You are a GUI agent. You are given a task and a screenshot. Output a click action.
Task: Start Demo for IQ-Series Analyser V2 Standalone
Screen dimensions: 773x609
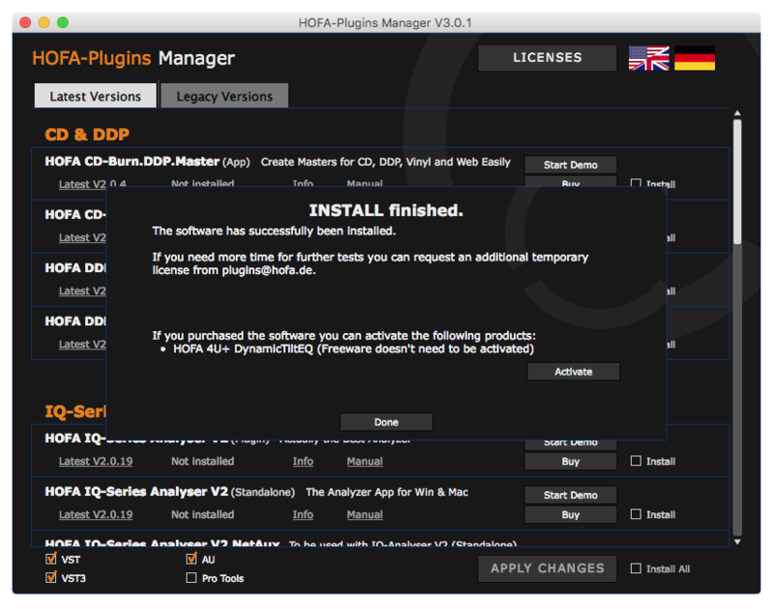tap(570, 495)
